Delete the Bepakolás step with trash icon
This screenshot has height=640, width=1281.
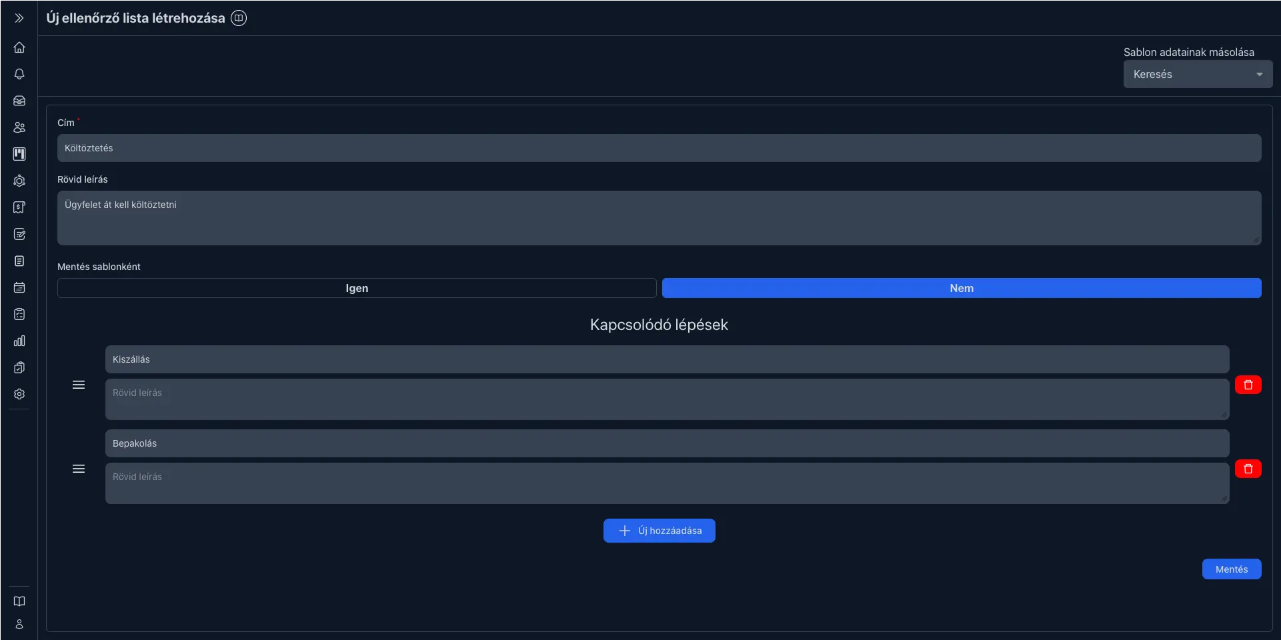1248,469
